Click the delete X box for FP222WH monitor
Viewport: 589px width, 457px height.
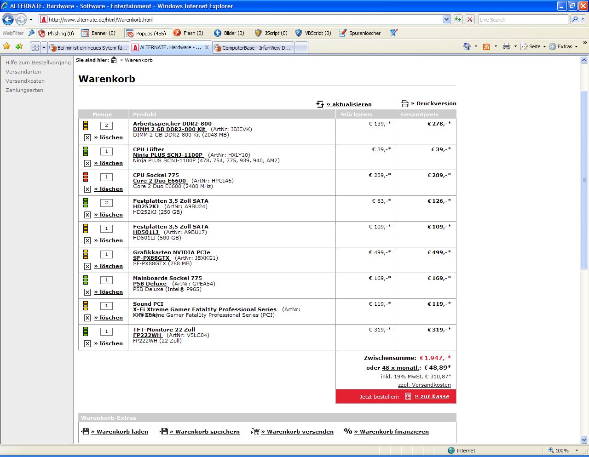click(87, 343)
